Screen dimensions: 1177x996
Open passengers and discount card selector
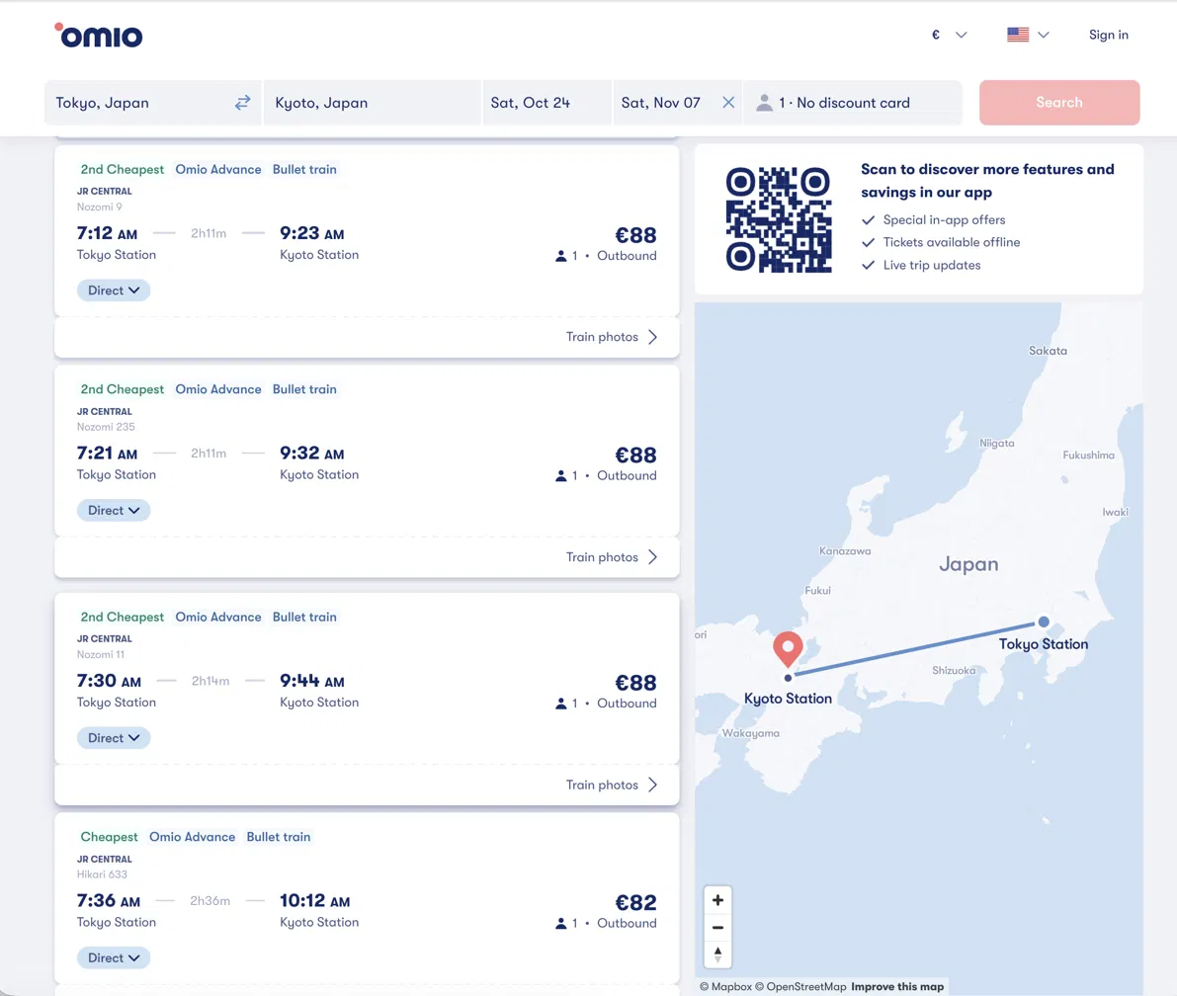click(x=853, y=102)
